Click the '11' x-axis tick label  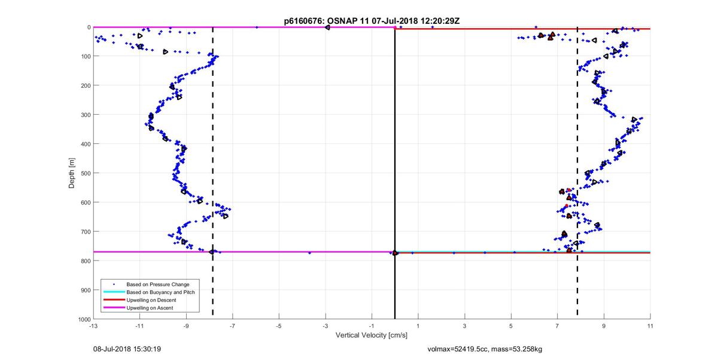pos(650,326)
